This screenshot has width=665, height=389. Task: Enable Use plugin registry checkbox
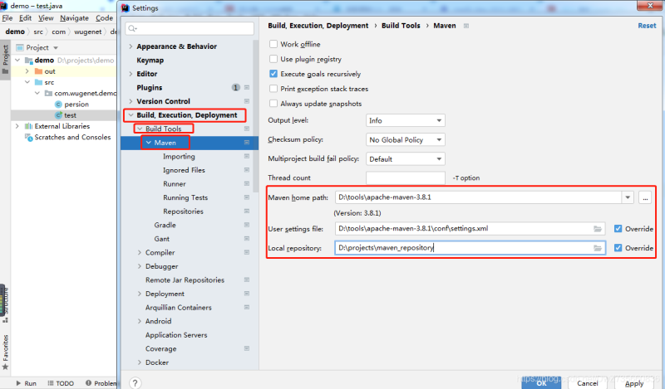(273, 59)
